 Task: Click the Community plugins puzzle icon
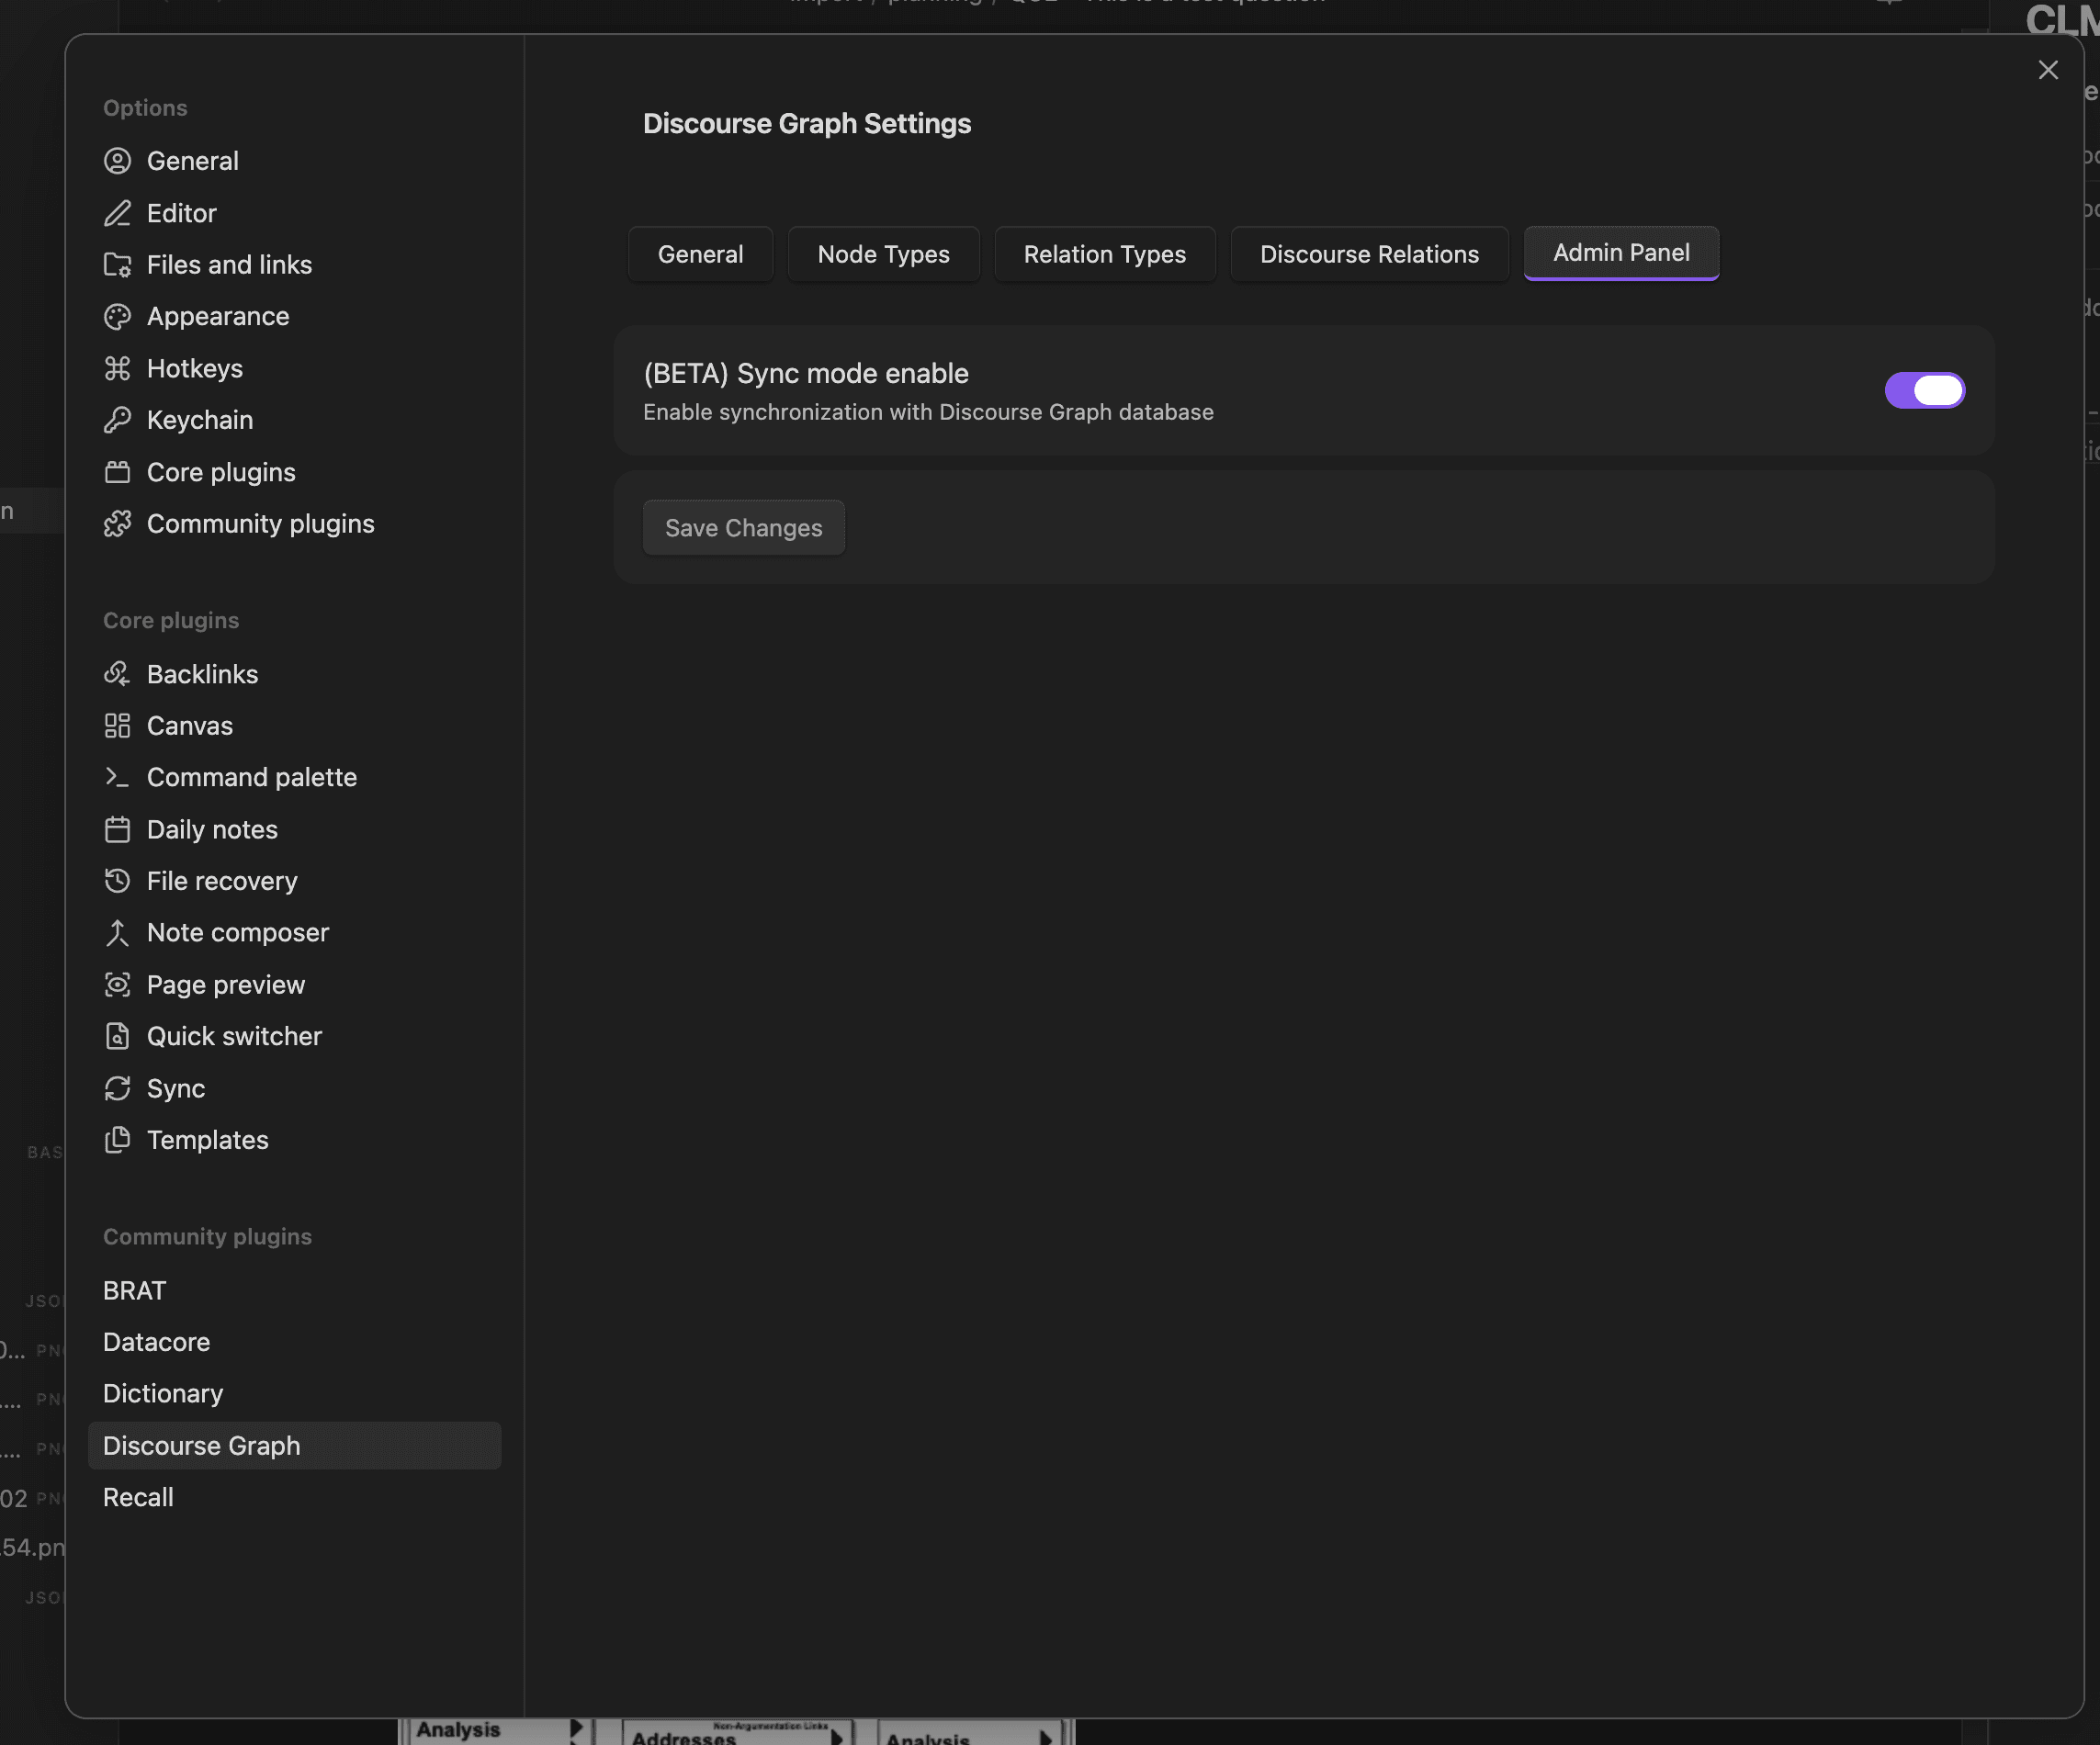118,523
